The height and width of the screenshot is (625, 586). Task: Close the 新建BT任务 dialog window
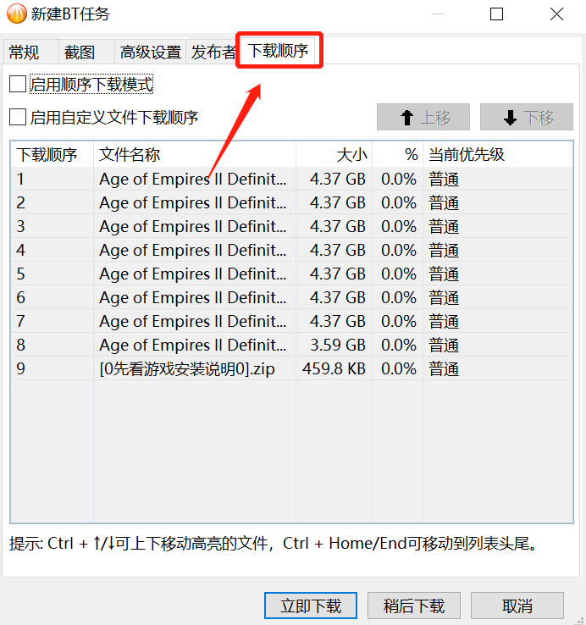tap(556, 14)
